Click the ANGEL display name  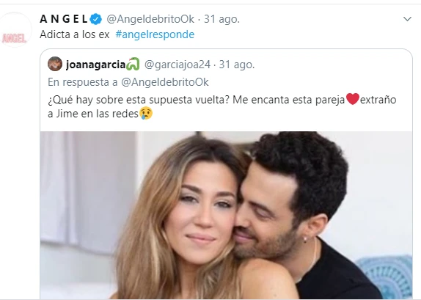64,19
